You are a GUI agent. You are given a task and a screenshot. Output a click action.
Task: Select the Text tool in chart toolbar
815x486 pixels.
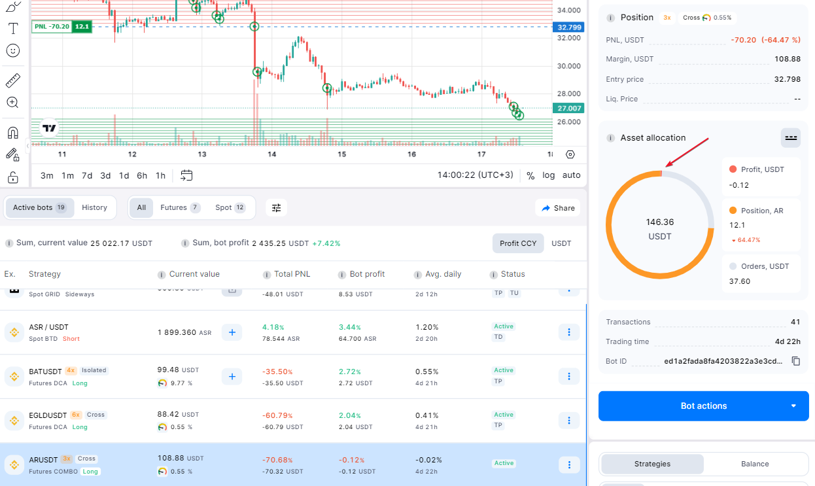pyautogui.click(x=12, y=28)
